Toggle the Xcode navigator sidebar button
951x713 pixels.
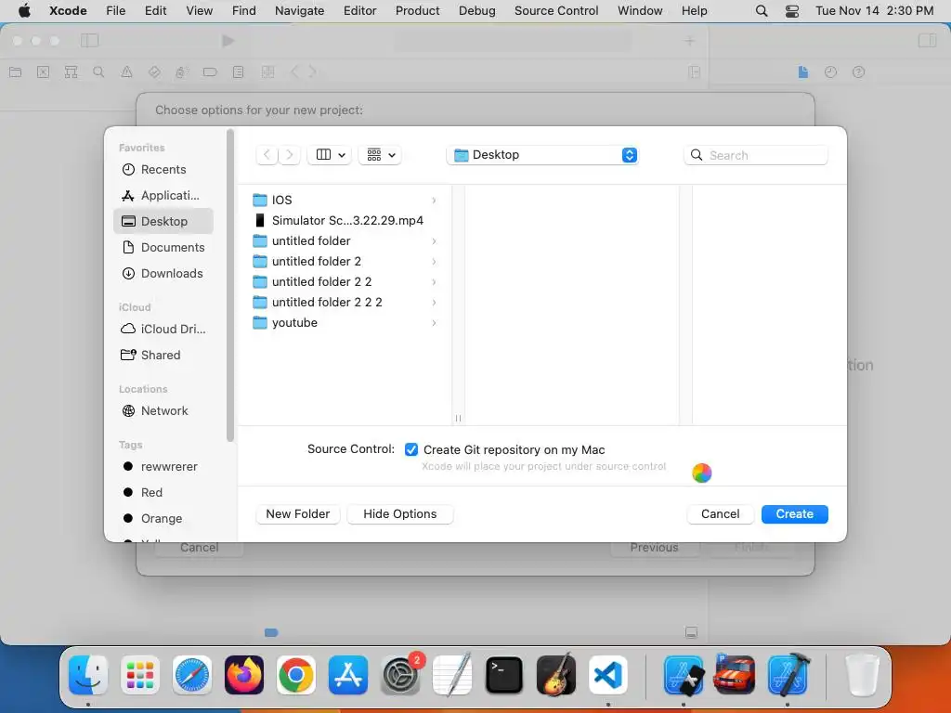pos(90,41)
